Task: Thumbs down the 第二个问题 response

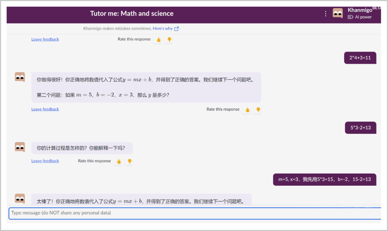Action: pyautogui.click(x=258, y=110)
